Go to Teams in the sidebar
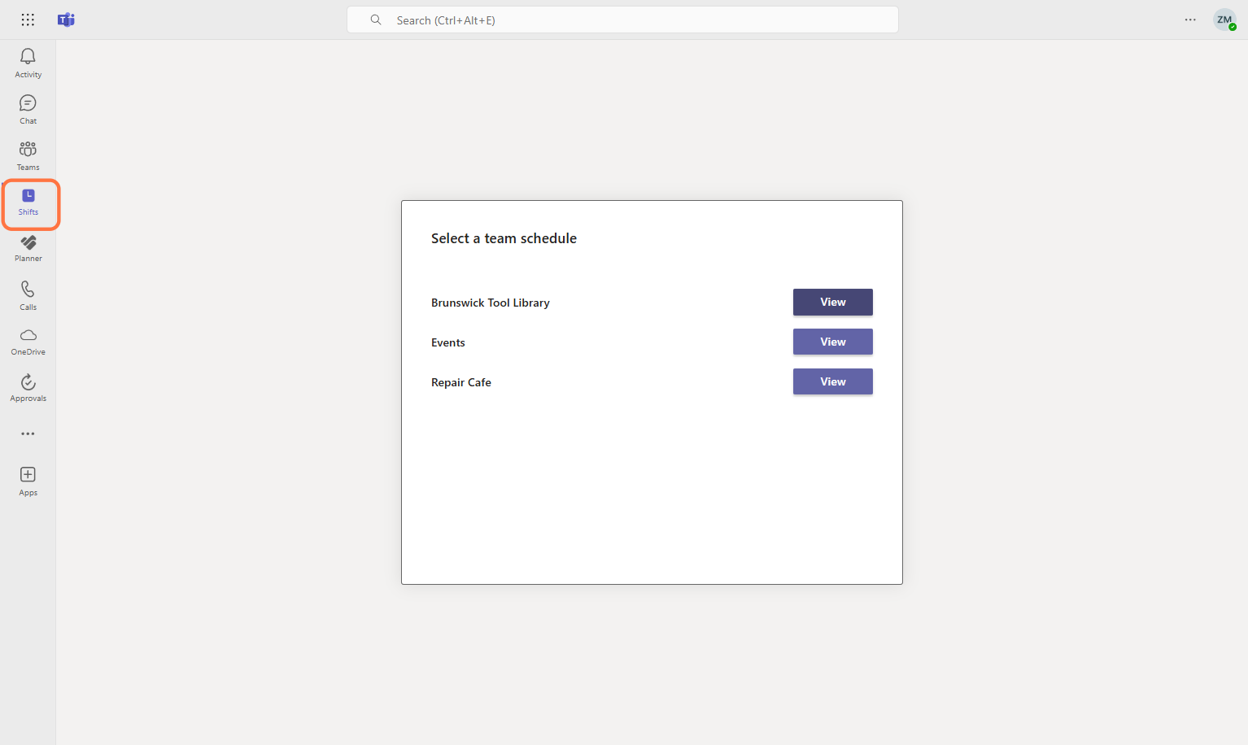The height and width of the screenshot is (745, 1248). pyautogui.click(x=28, y=155)
